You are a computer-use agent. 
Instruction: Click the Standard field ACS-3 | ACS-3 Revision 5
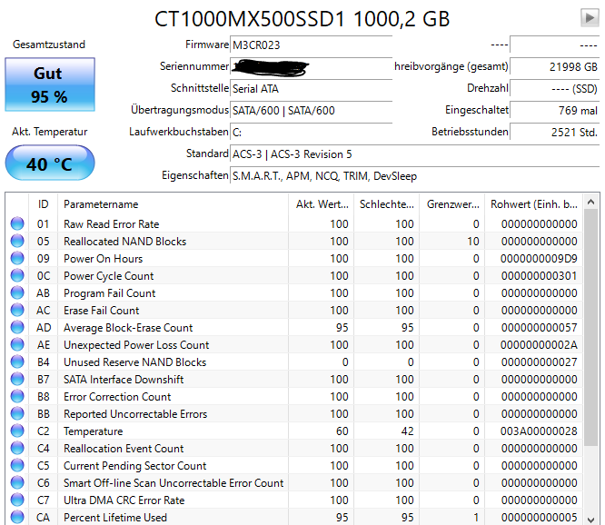[x=415, y=154]
